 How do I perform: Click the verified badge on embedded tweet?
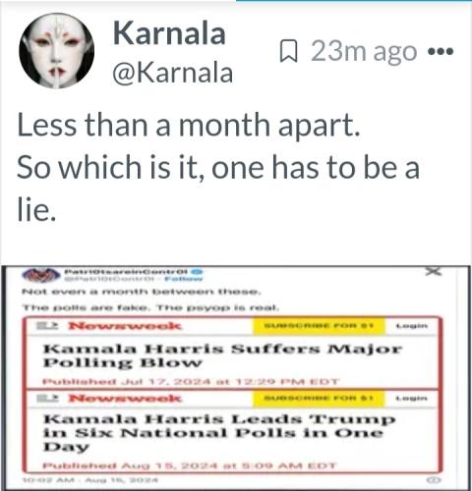[198, 271]
